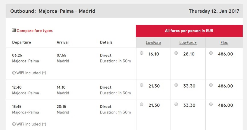This screenshot has width=247, height=130.
Task: Click the LowFare column header link
Action: pyautogui.click(x=153, y=43)
